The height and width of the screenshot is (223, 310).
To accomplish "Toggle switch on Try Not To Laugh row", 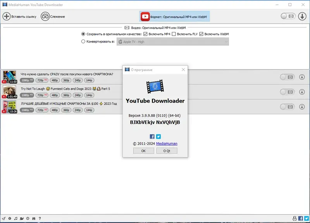I will [287, 92].
